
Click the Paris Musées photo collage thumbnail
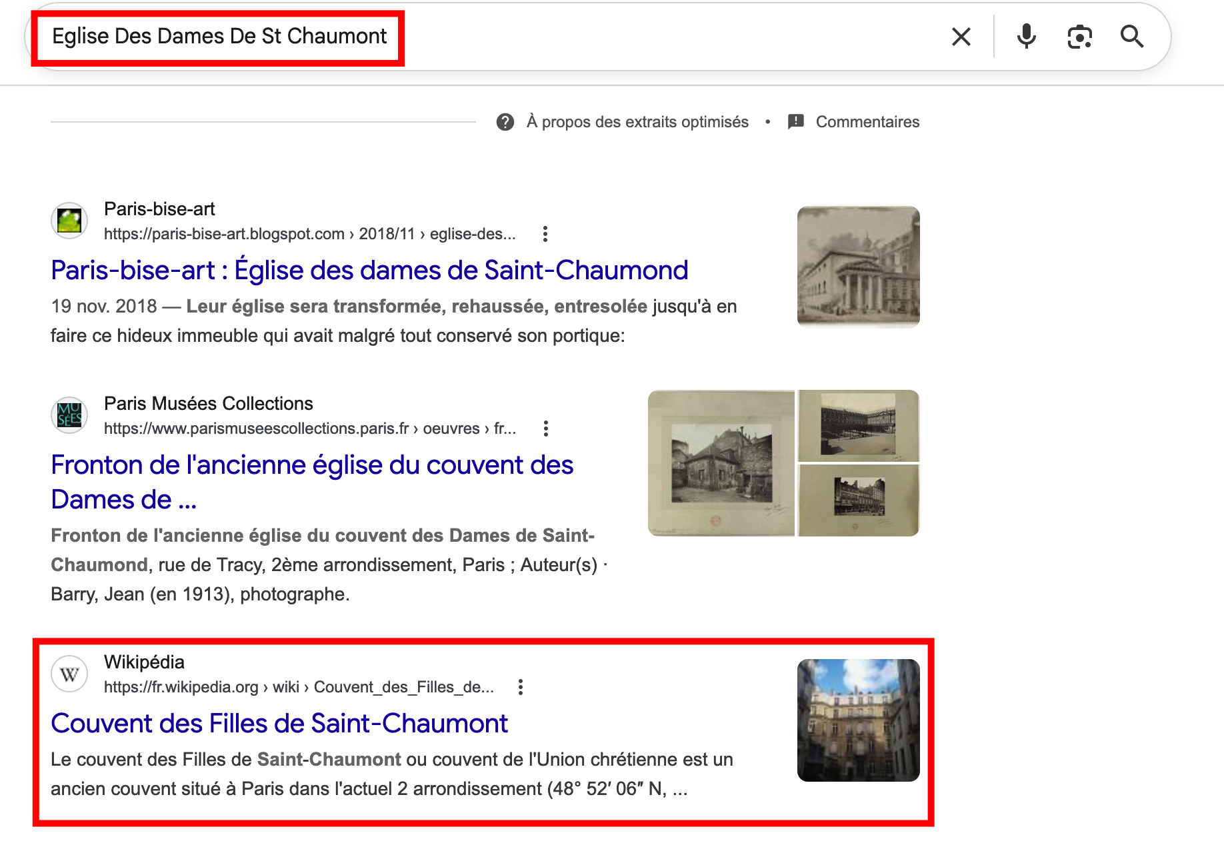[783, 464]
